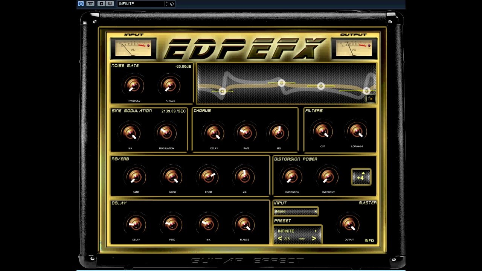Image resolution: width=482 pixels, height=271 pixels.
Task: Open the preset manager diamond icon
Action: (x=172, y=4)
